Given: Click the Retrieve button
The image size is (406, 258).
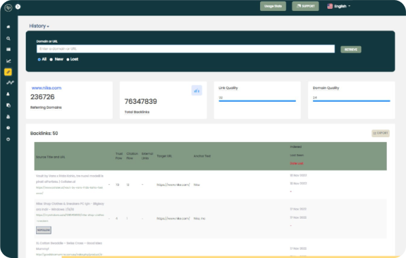Looking at the screenshot, I should (x=351, y=49).
